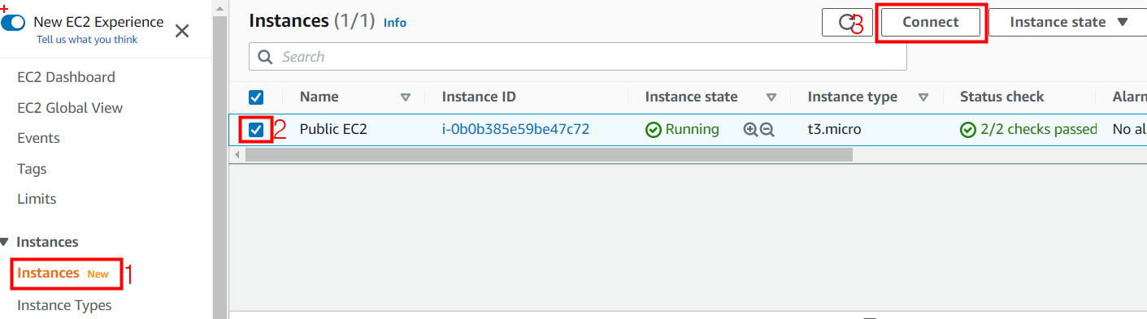Click the Status check column header
The image size is (1147, 319).
tap(1001, 97)
